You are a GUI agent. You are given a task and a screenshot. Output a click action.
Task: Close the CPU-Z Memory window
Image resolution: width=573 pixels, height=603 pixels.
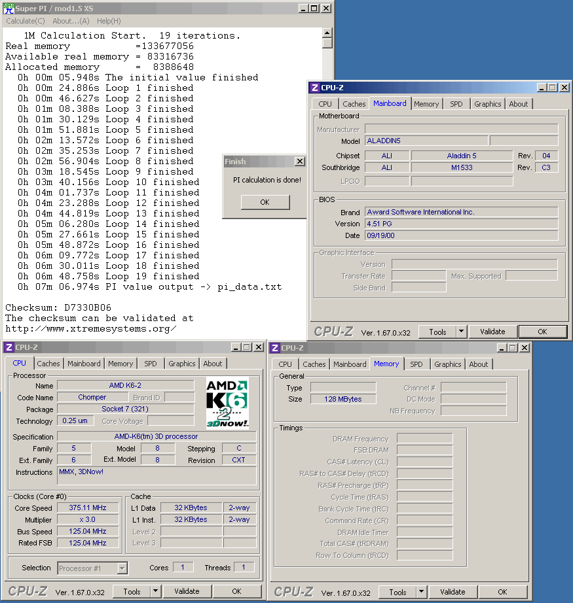point(525,348)
